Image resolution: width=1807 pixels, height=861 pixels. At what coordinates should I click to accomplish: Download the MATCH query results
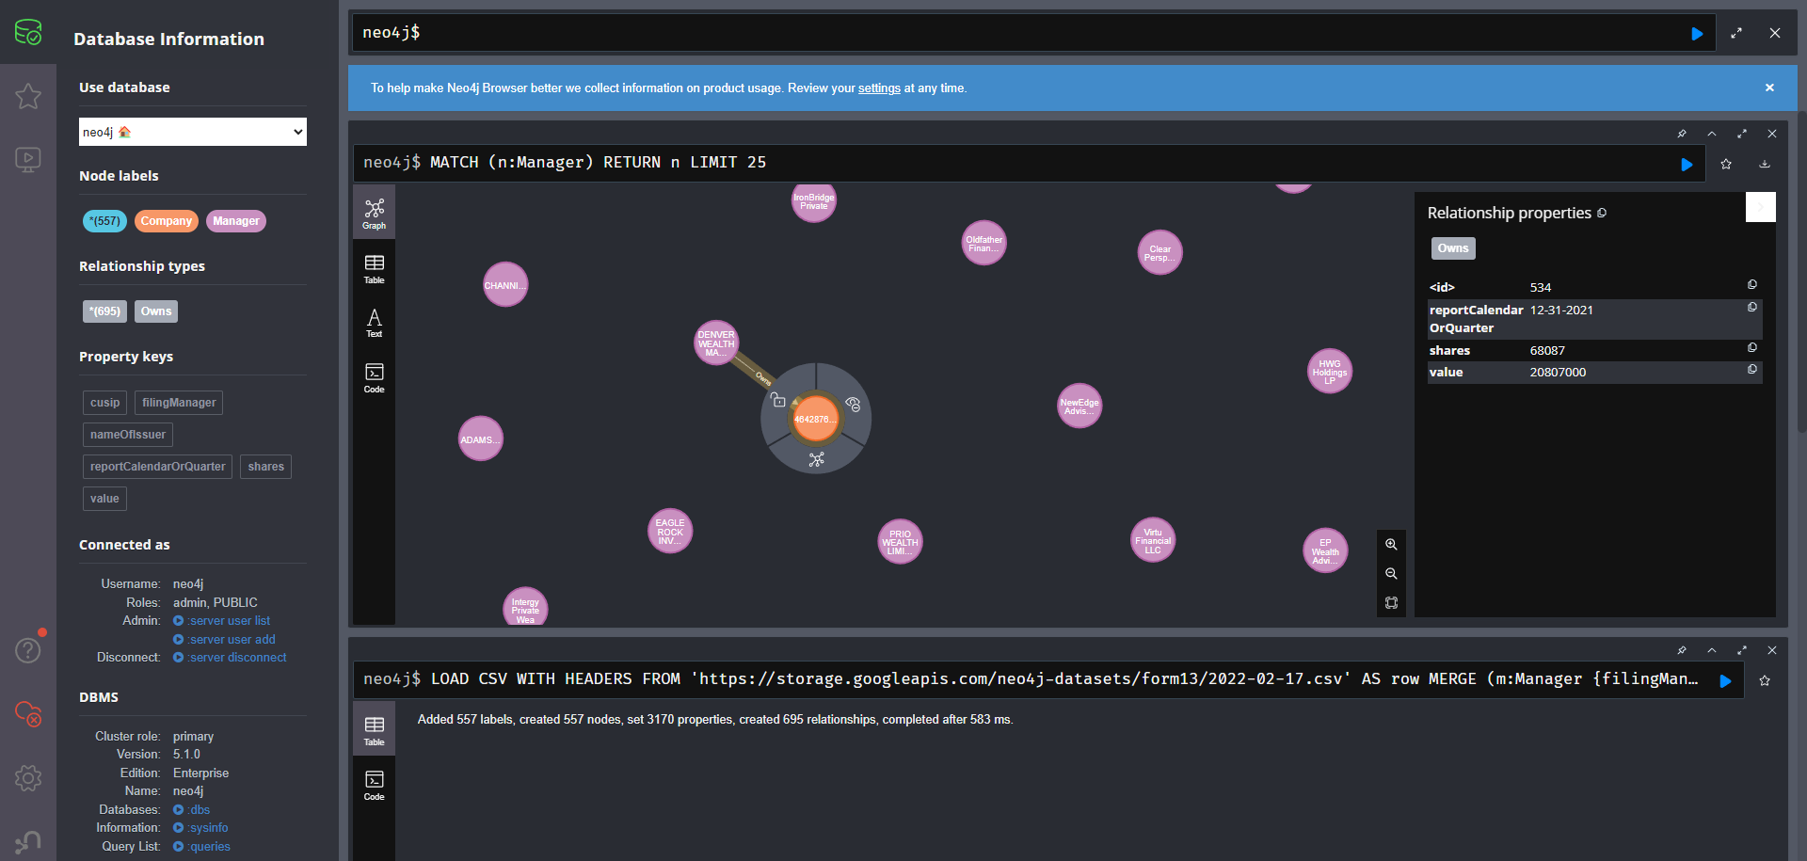tap(1765, 164)
